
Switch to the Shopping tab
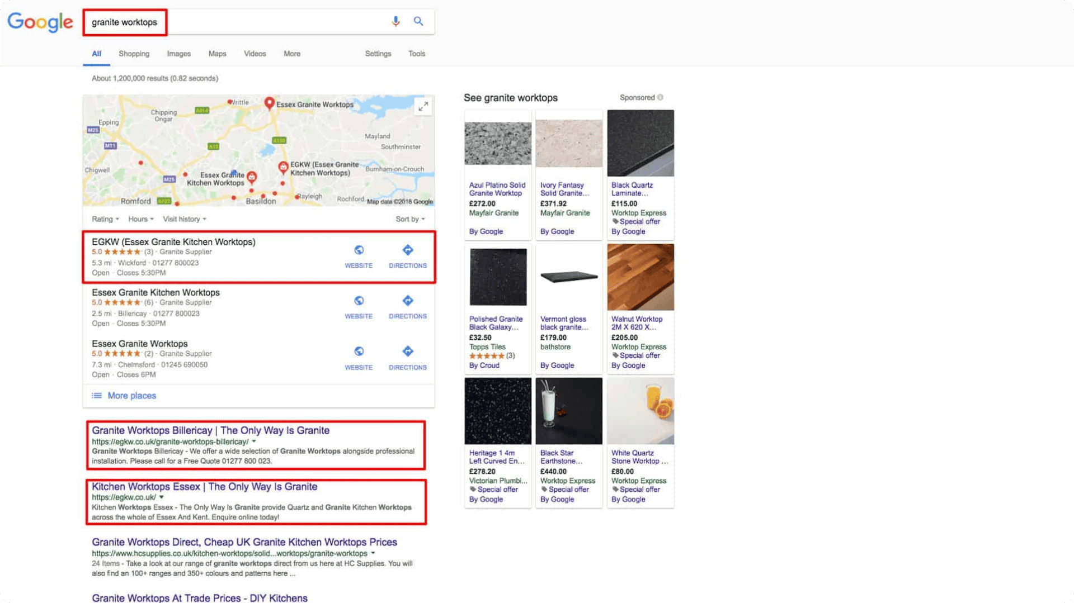(134, 54)
